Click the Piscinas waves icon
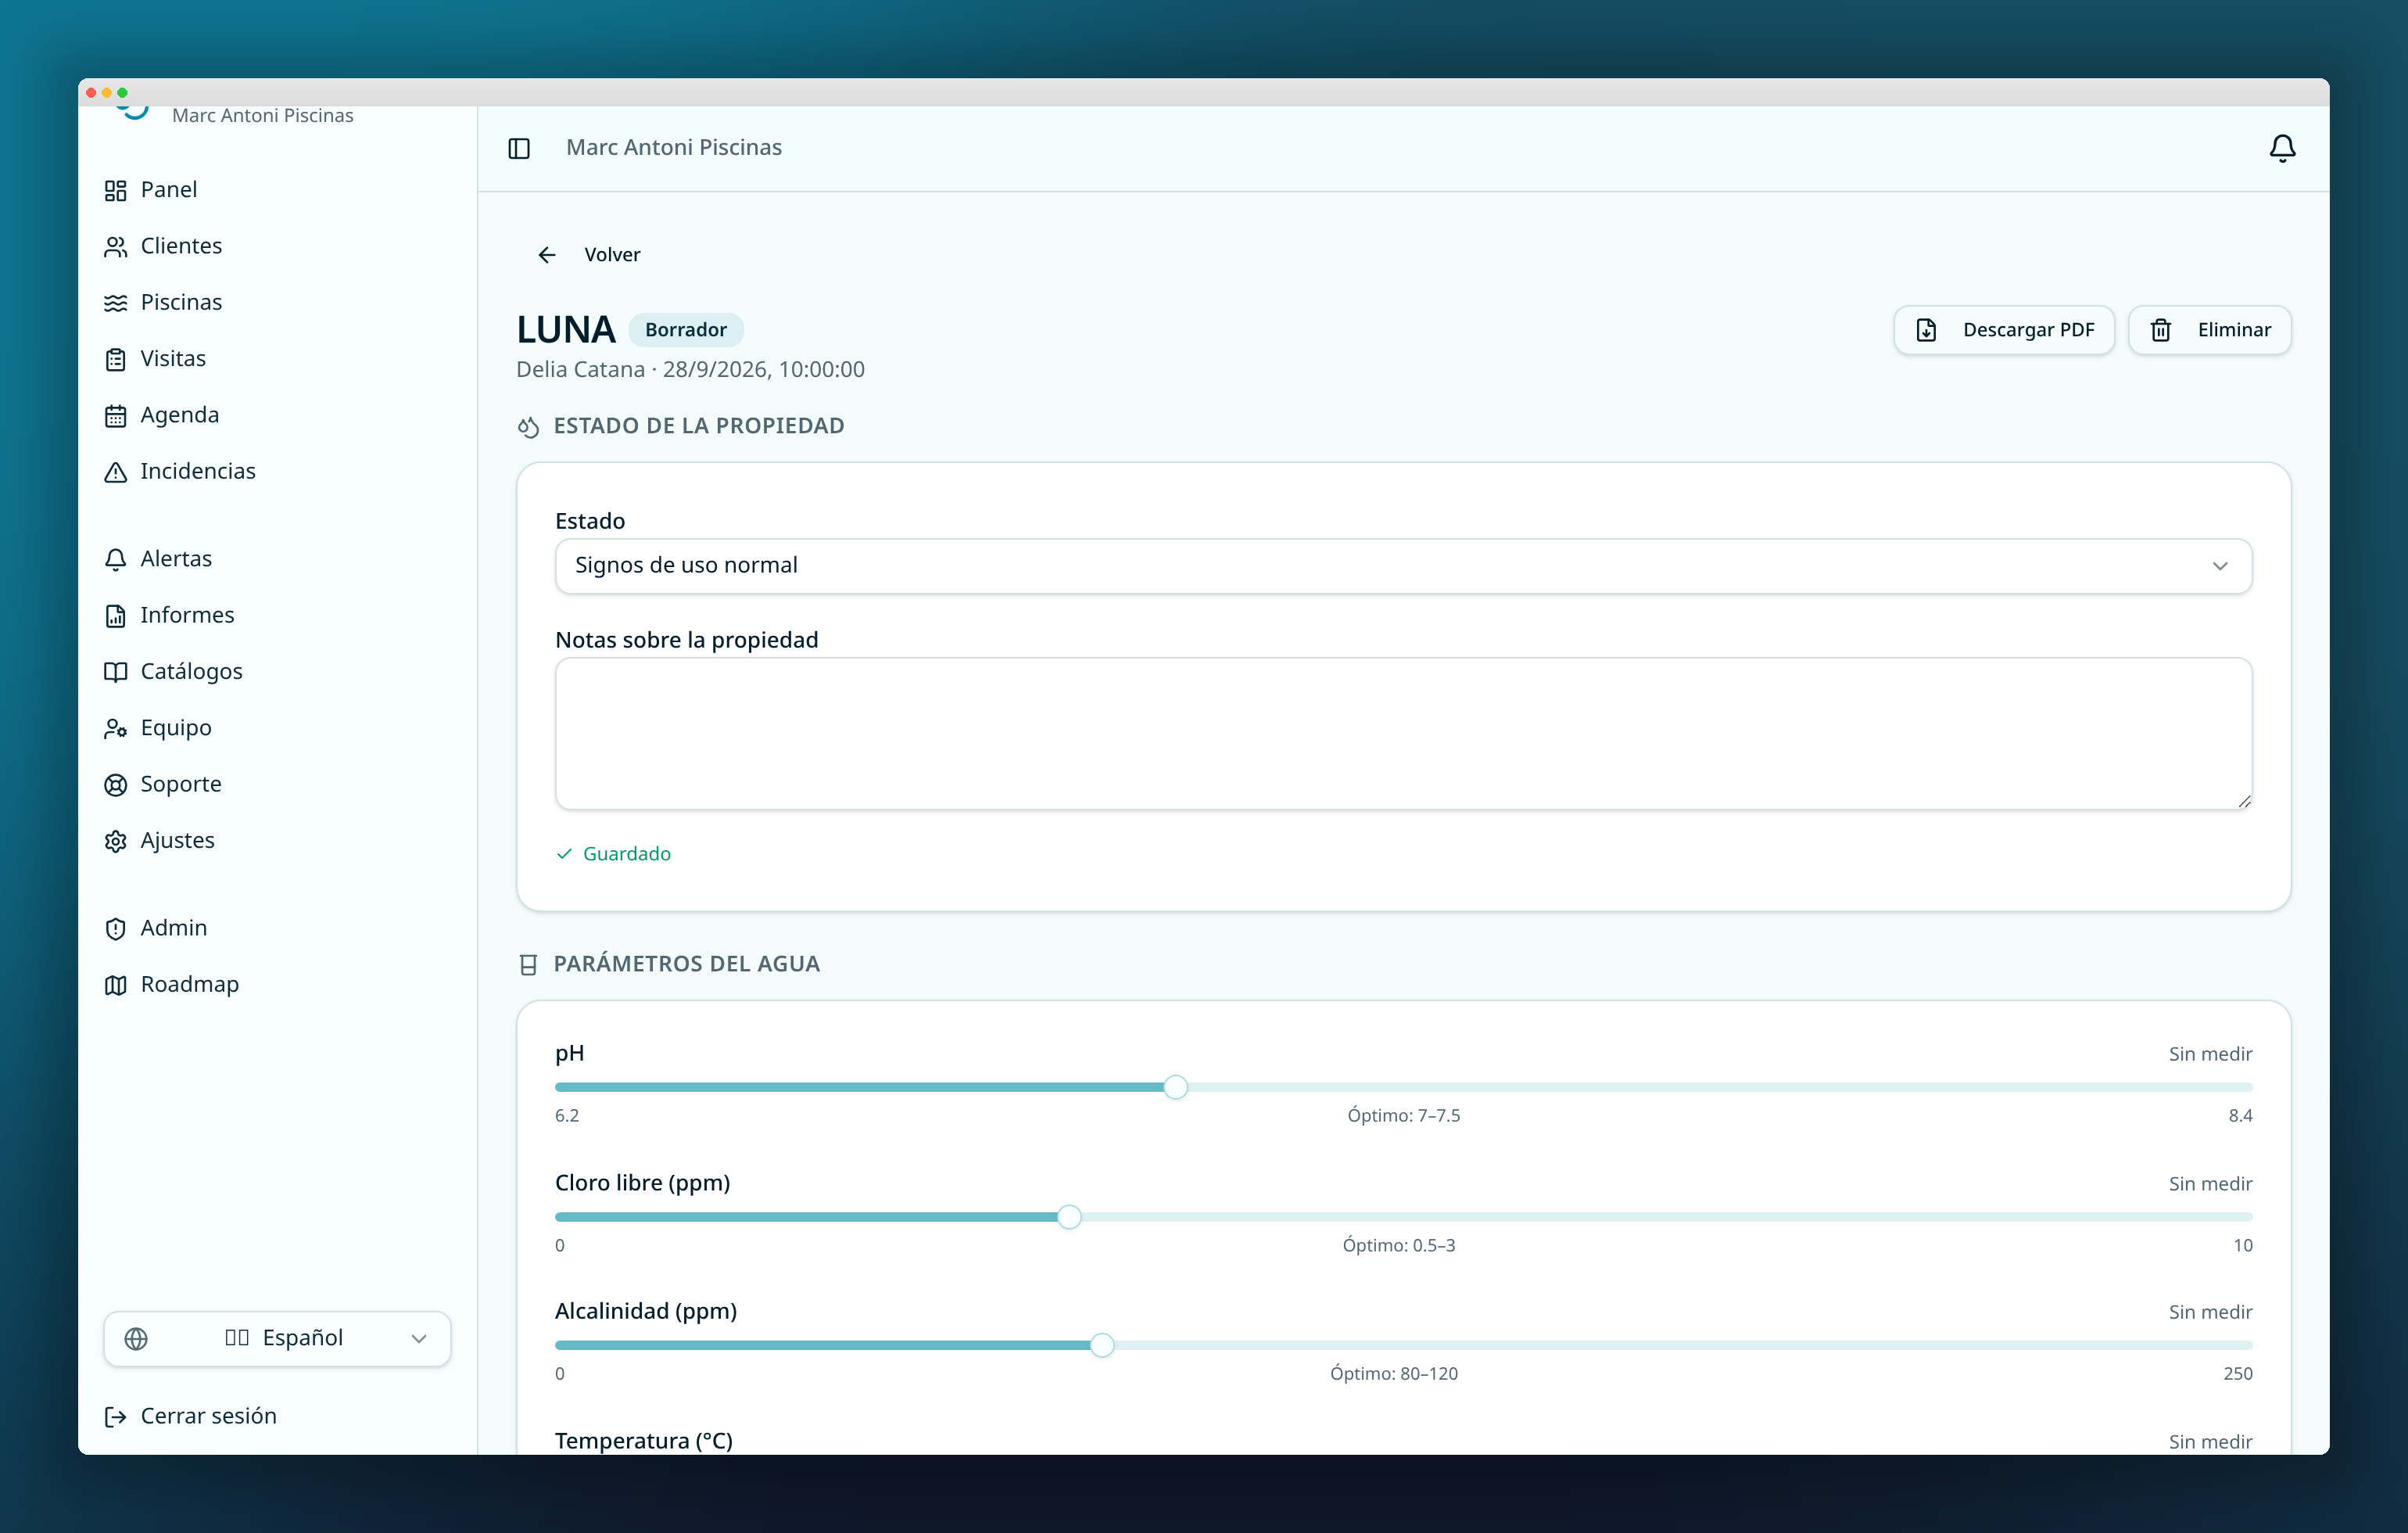 click(x=116, y=303)
